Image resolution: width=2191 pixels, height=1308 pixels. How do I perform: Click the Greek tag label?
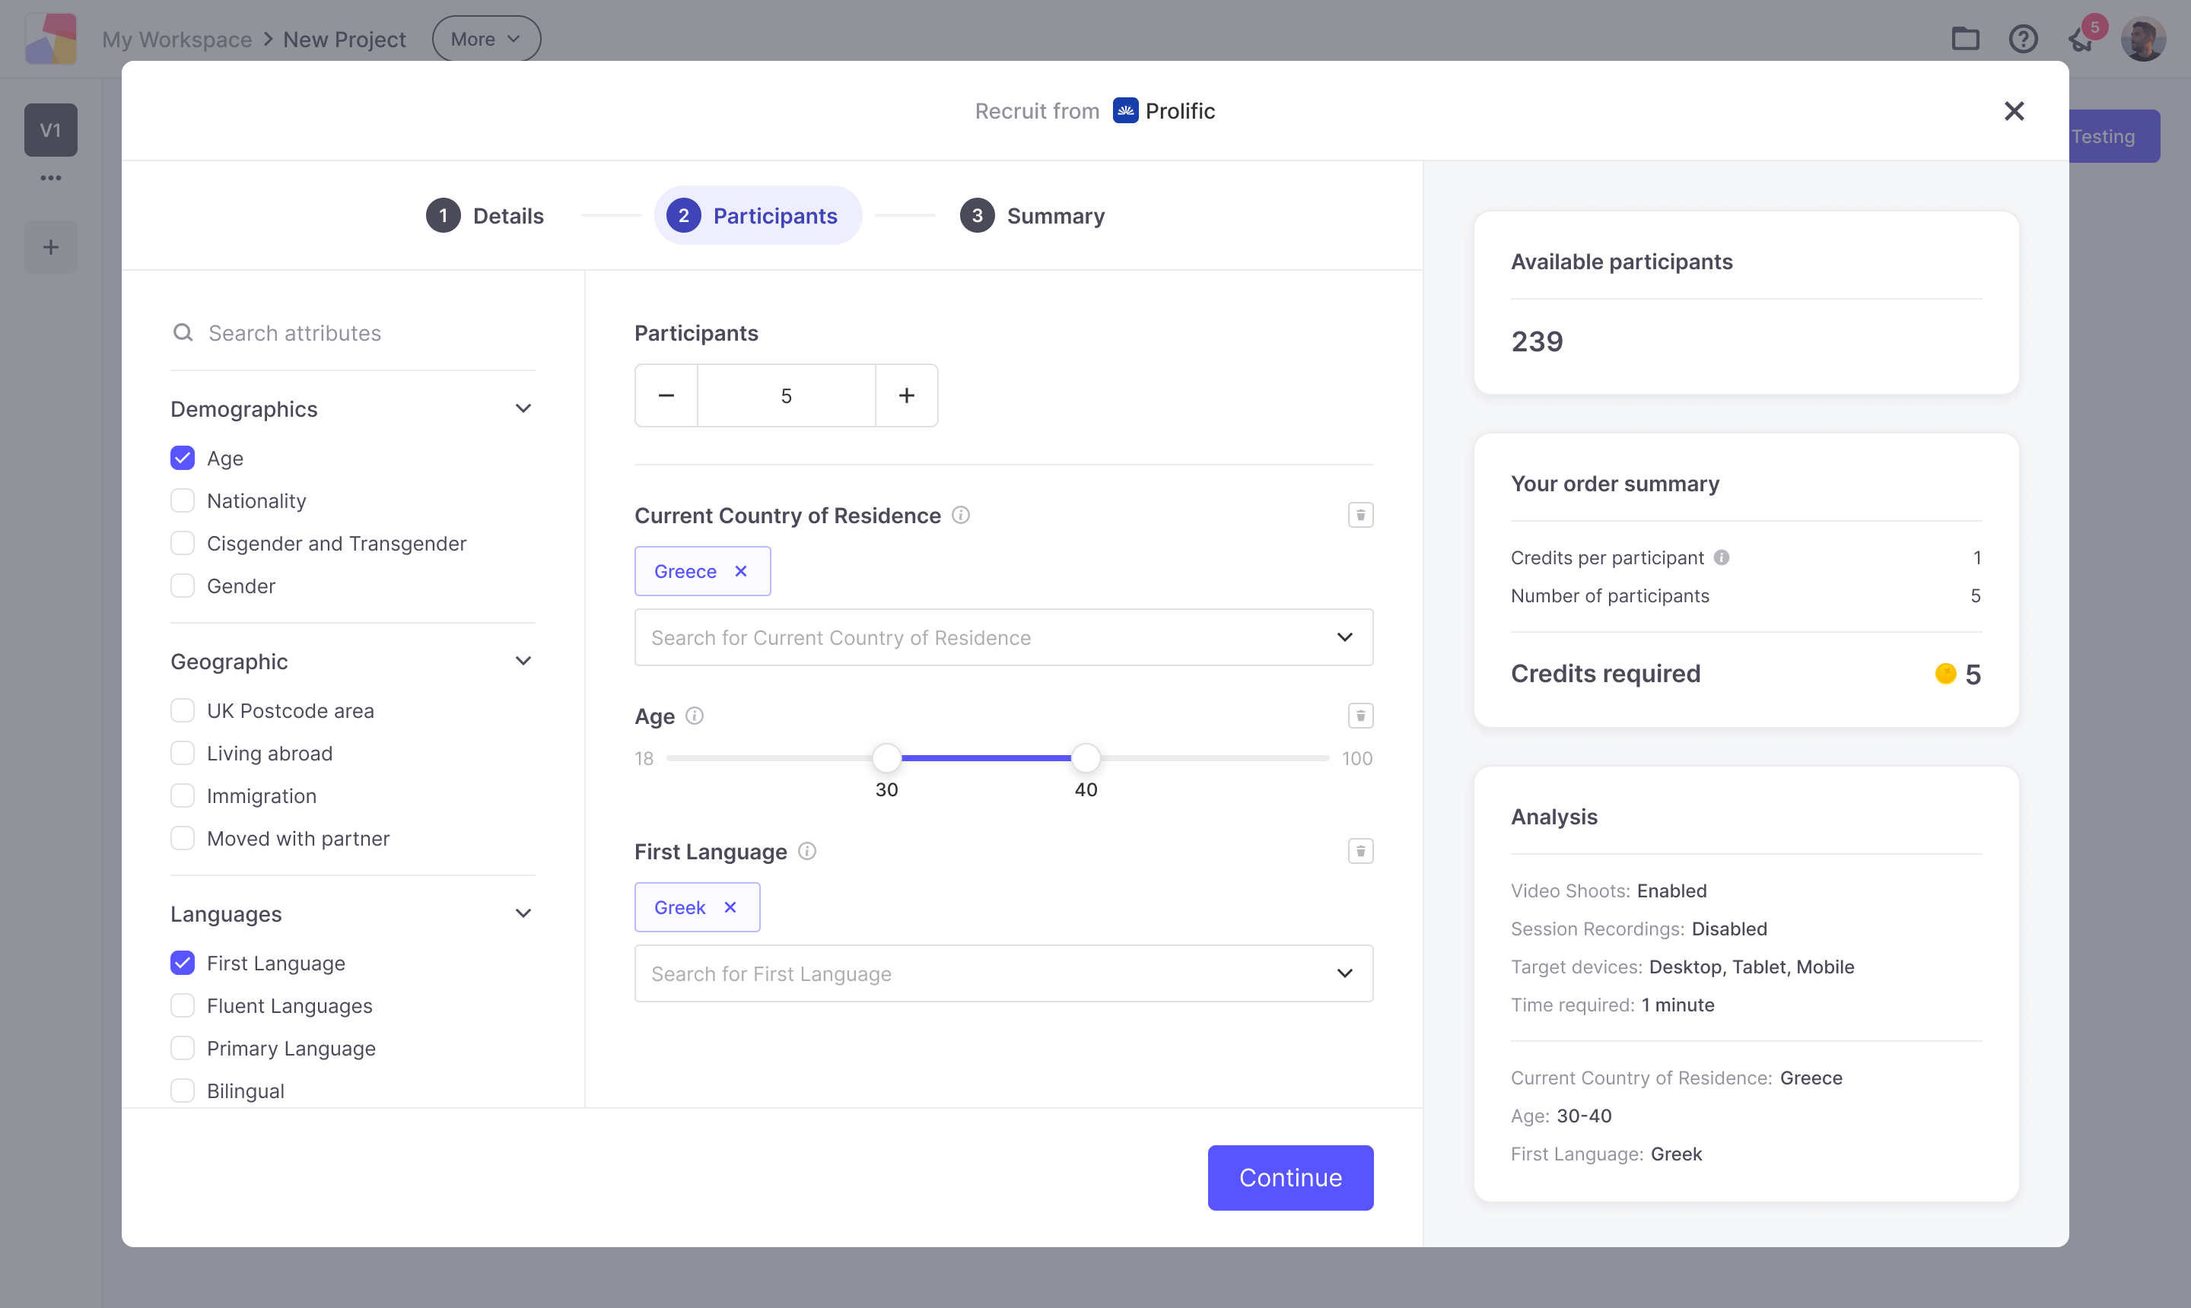pyautogui.click(x=679, y=907)
